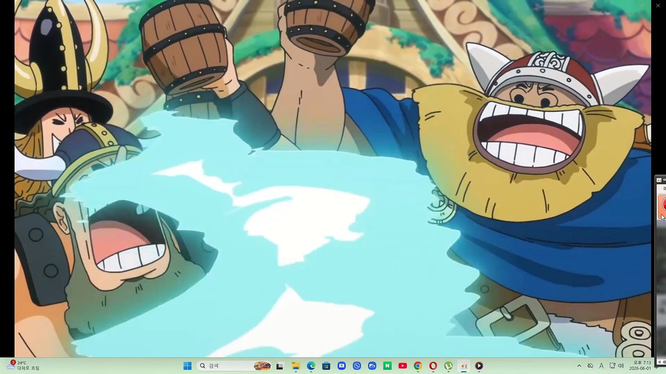Open the Naver app with green N icon
The image size is (666, 374).
387,366
